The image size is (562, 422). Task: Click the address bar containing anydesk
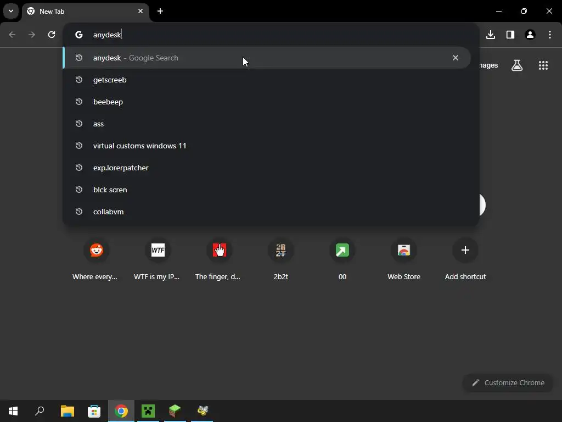click(271, 35)
